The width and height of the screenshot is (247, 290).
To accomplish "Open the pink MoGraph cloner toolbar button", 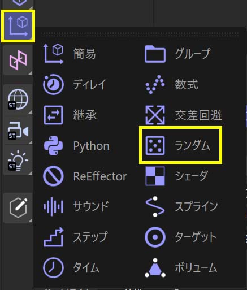I will coord(18,60).
